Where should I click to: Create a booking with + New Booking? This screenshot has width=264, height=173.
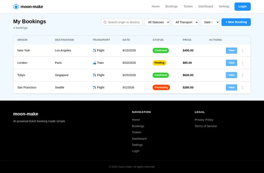236,22
